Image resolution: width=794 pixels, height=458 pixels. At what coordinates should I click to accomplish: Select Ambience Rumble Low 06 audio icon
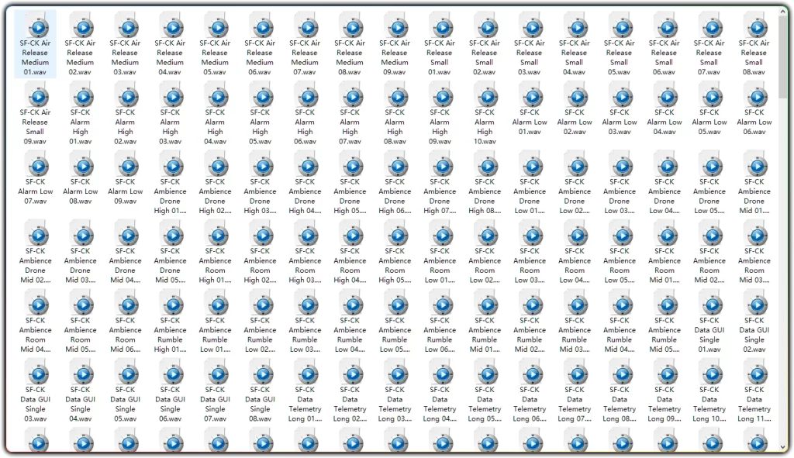(443, 304)
